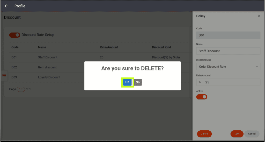This screenshot has width=265, height=142.
Task: Select the D01 Staff Discount row
Action: point(48,57)
